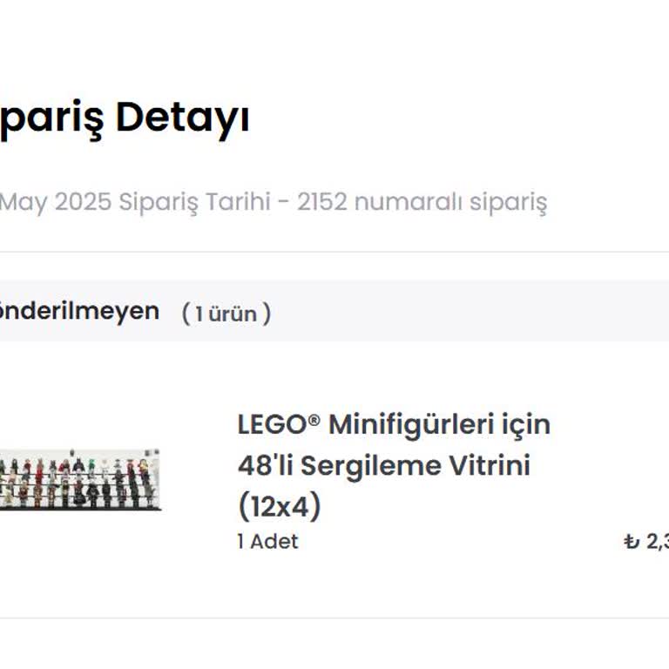This screenshot has height=669, width=669.
Task: Click the 2152 numaralı sipariş order number
Action: 422,202
